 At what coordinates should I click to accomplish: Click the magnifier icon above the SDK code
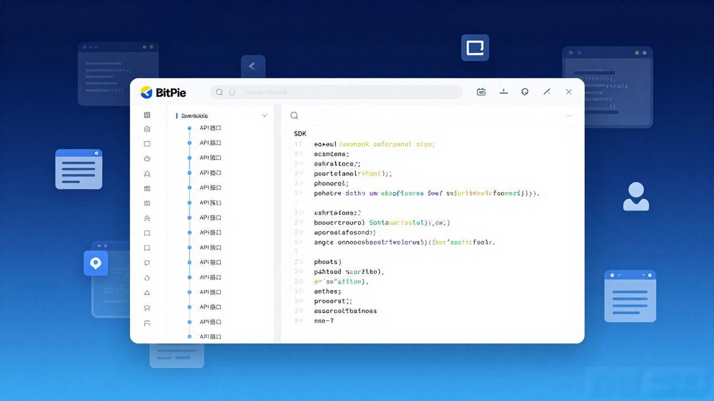point(294,116)
